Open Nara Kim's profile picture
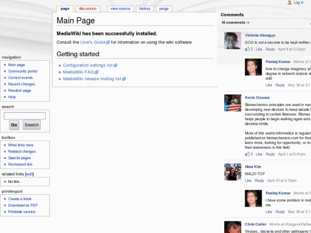 [x=233, y=172]
